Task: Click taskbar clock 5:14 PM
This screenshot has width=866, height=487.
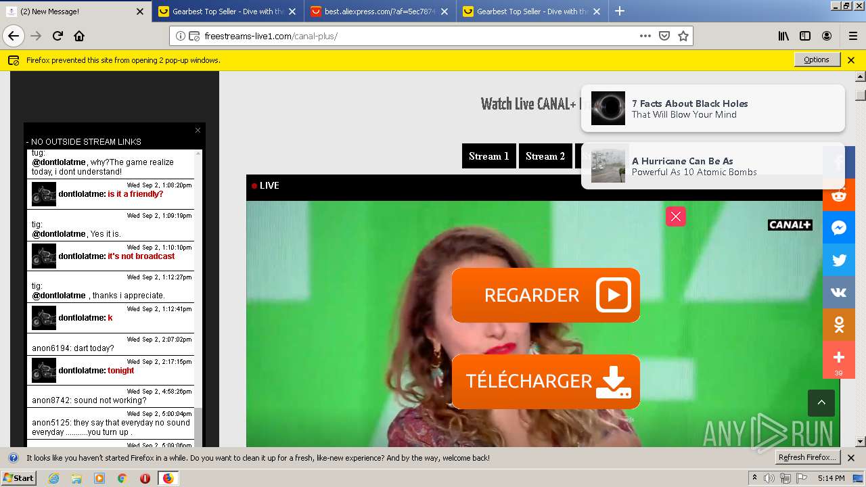Action: click(831, 478)
